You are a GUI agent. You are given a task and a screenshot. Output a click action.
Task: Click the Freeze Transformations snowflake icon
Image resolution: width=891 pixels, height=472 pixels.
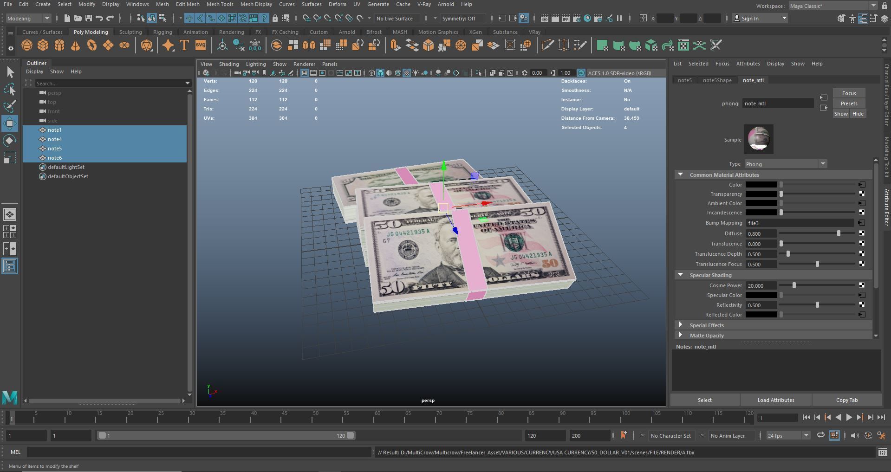(255, 45)
